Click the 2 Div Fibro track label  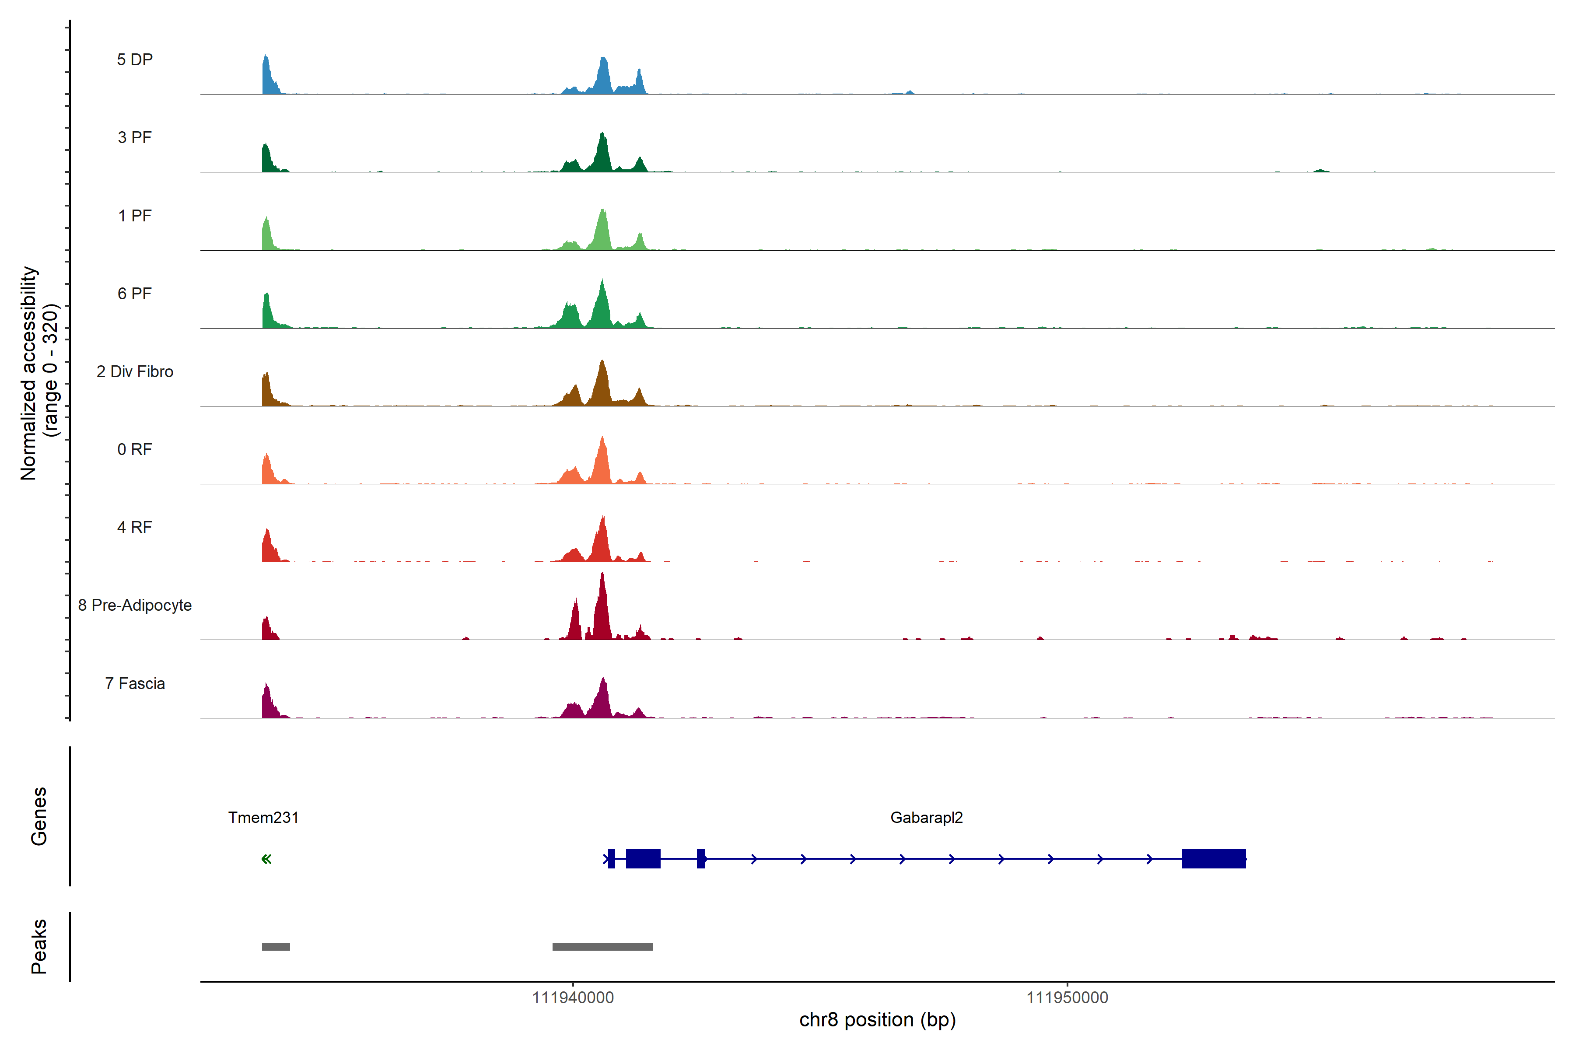pyautogui.click(x=135, y=371)
